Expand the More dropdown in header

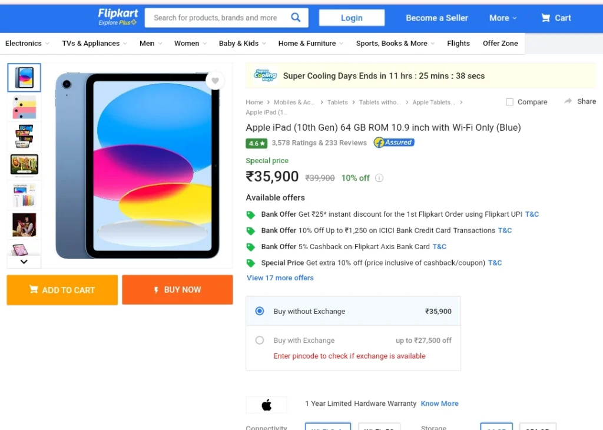point(503,18)
